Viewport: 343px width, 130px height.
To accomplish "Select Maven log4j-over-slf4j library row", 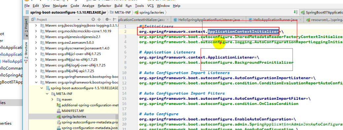I will pyautogui.click(x=73, y=65).
